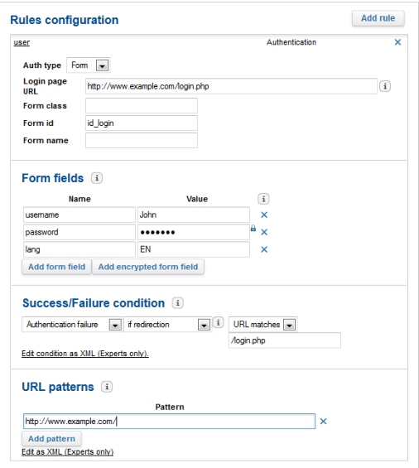Open the Auth type Form dropdown
This screenshot has height=468, width=419.
(89, 65)
